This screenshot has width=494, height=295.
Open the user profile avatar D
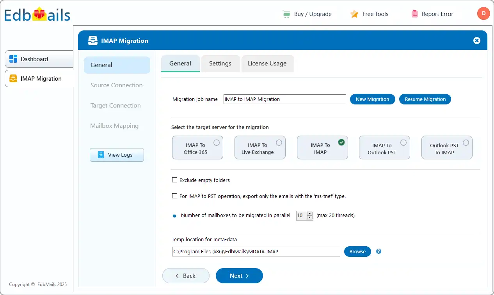coord(483,14)
